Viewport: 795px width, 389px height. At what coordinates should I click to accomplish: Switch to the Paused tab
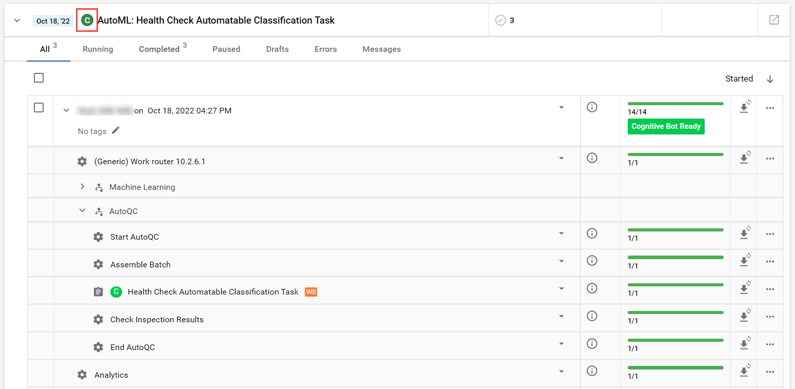click(226, 49)
